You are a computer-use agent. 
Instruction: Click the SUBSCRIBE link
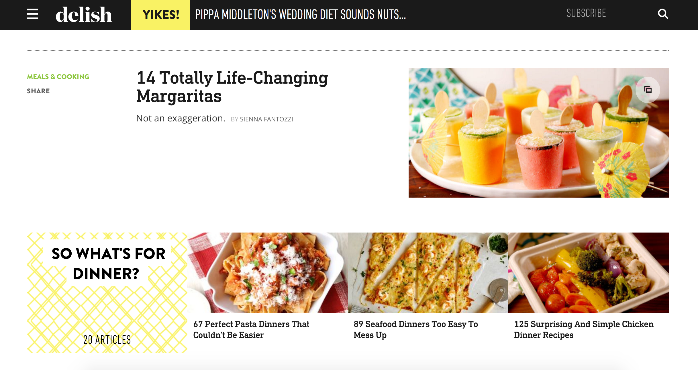coord(586,13)
